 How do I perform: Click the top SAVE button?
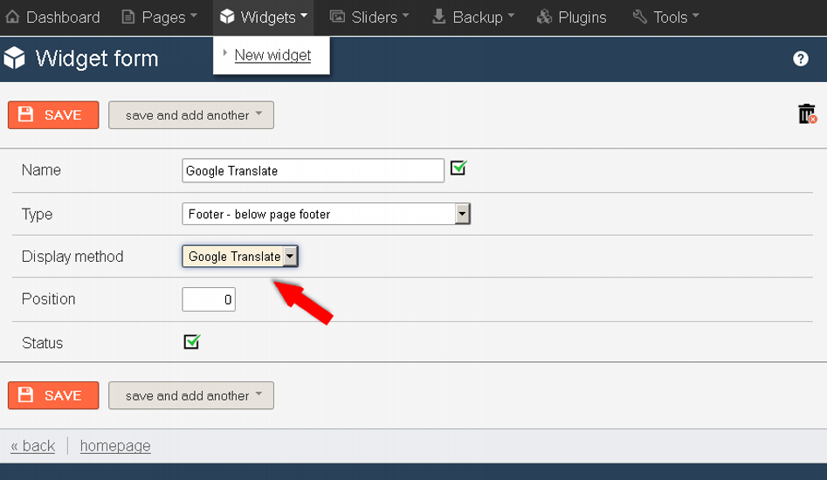coord(53,115)
